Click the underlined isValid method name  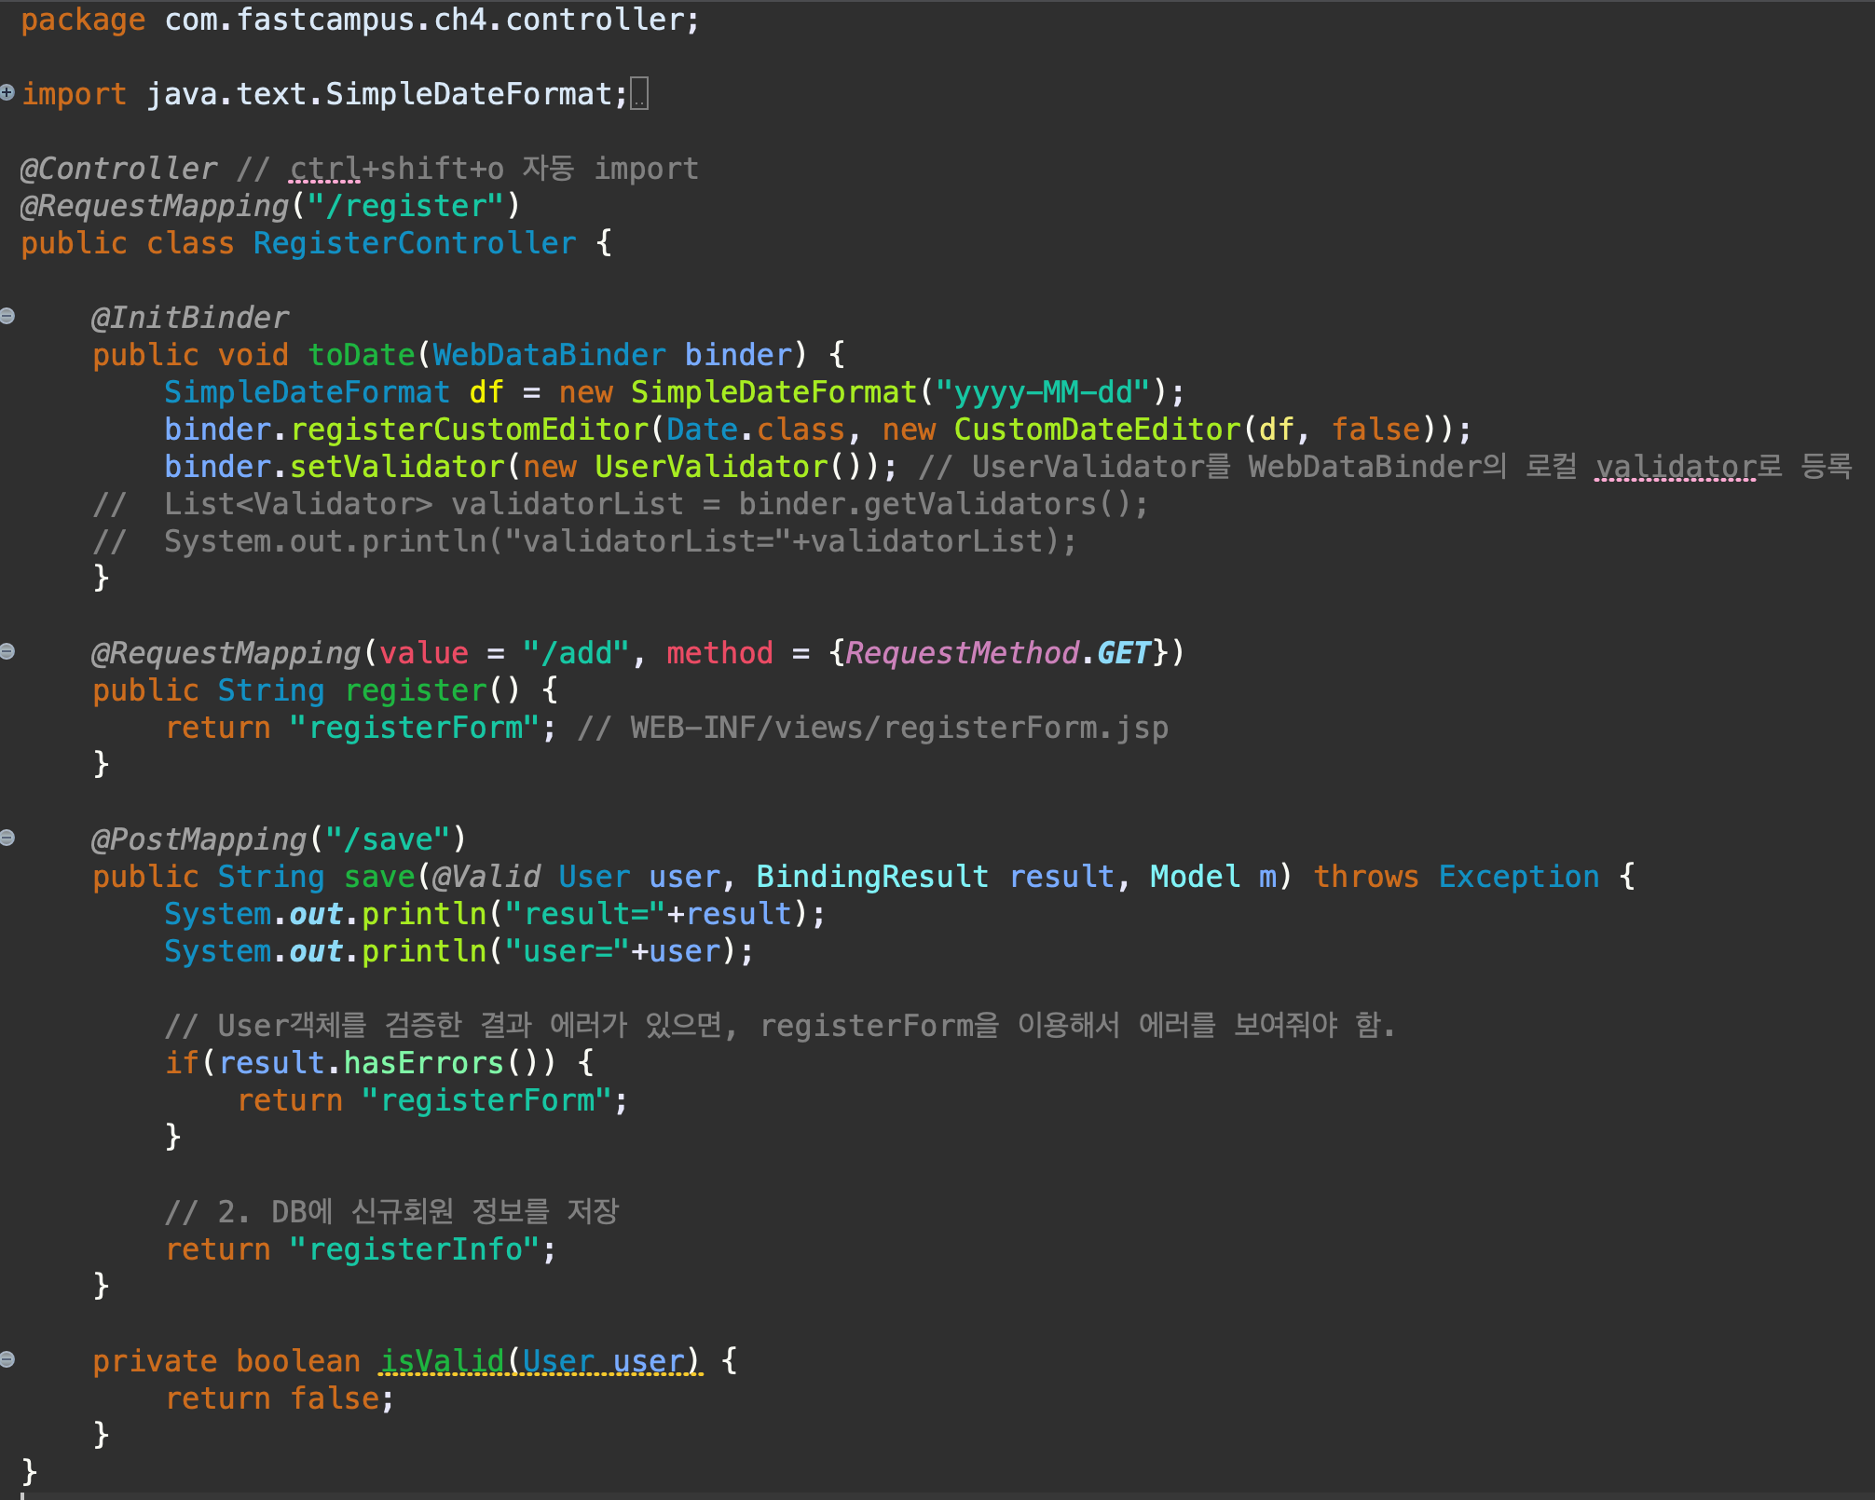pyautogui.click(x=442, y=1361)
